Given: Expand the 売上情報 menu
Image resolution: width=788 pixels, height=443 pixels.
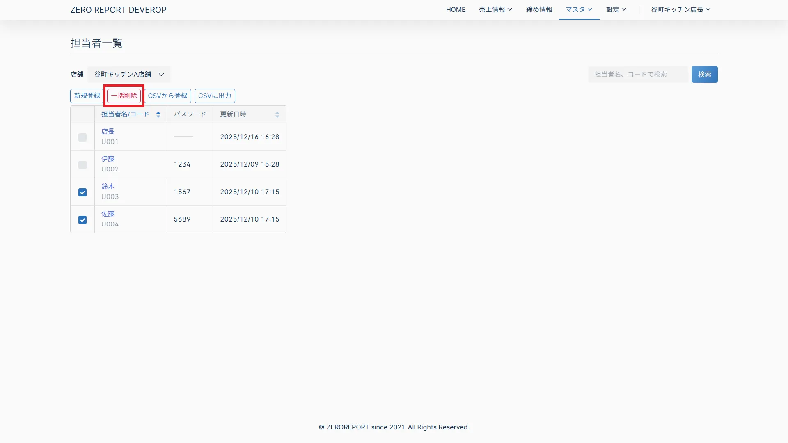Looking at the screenshot, I should tap(495, 9).
